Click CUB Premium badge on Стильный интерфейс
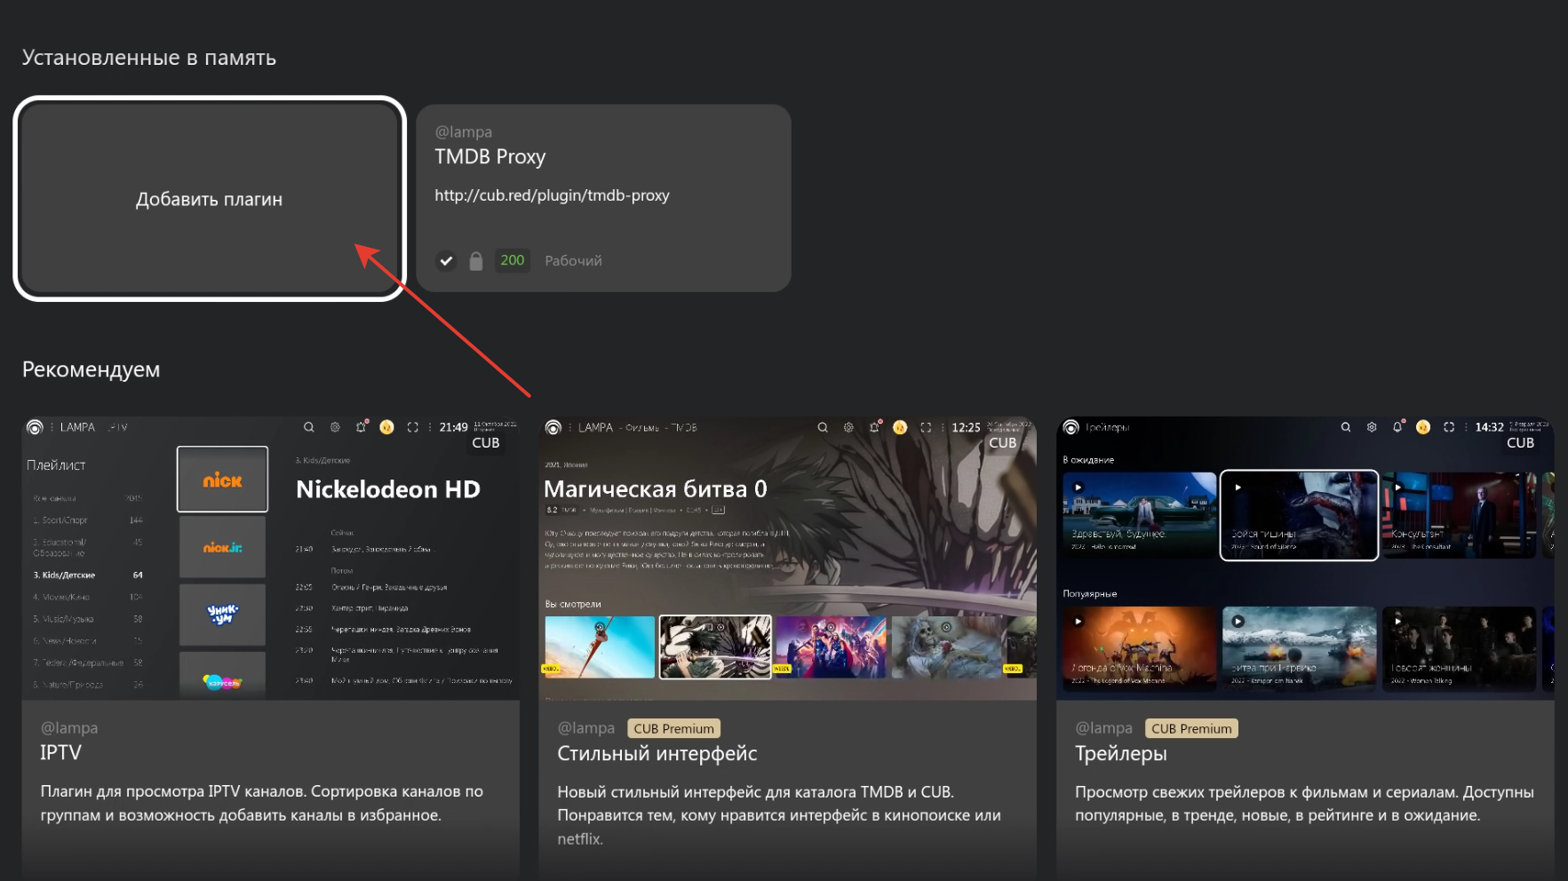The width and height of the screenshot is (1568, 881). [x=673, y=728]
